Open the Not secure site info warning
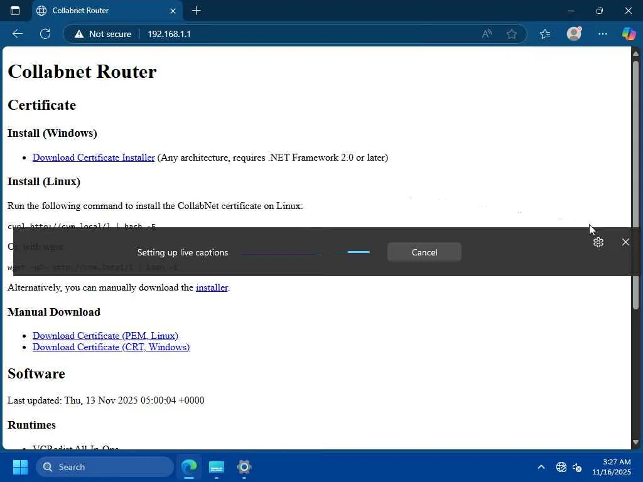Viewport: 643px width, 482px height. [x=103, y=34]
